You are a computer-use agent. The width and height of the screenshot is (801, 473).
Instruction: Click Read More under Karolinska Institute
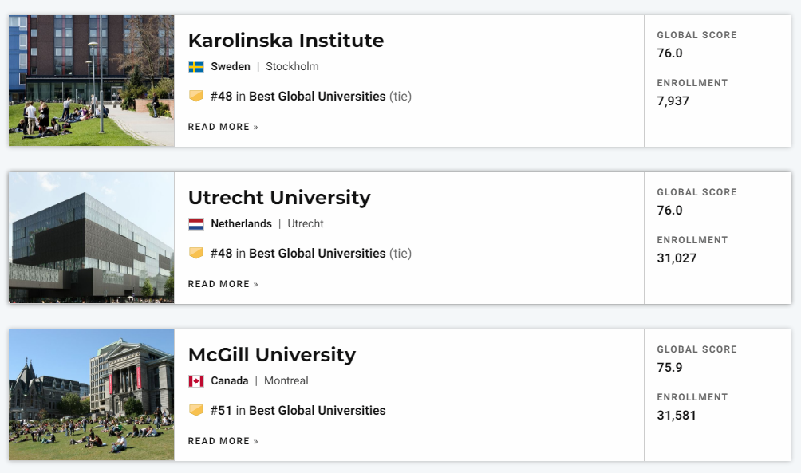pos(223,127)
